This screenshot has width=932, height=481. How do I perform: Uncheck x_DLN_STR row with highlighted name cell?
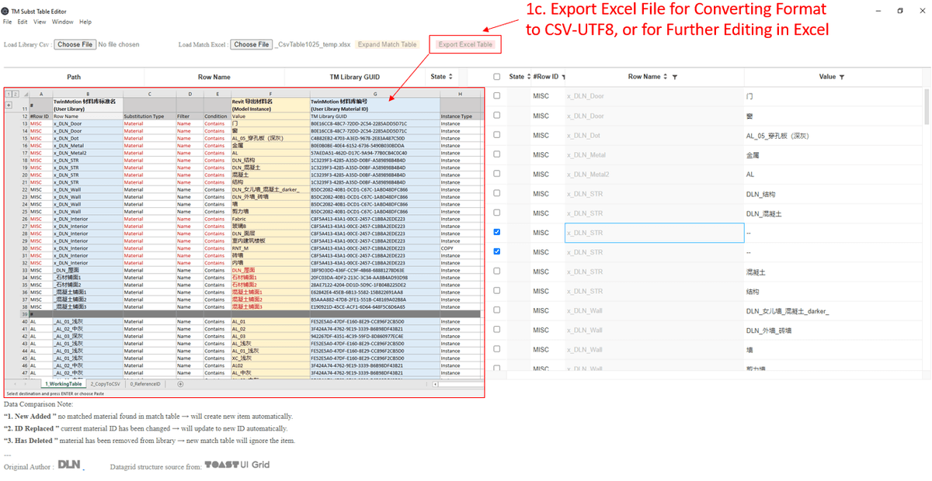(x=497, y=232)
